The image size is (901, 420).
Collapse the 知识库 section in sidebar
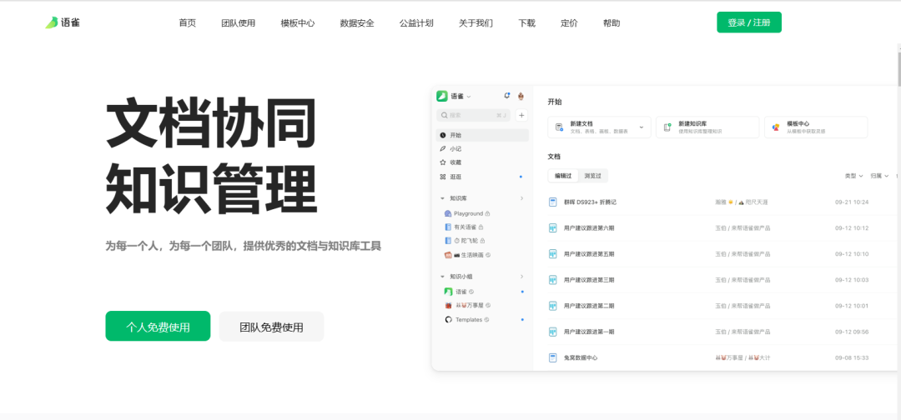coord(442,198)
